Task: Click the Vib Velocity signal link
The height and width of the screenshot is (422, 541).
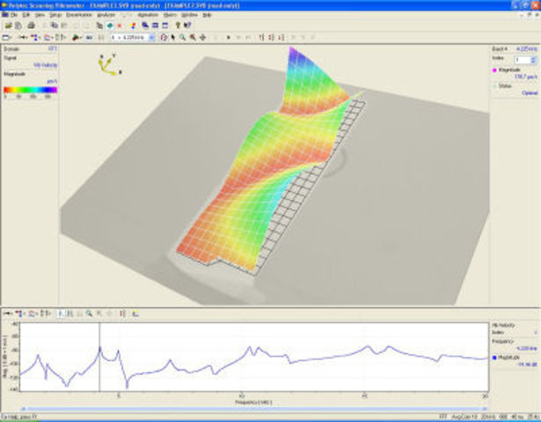Action: click(x=42, y=65)
